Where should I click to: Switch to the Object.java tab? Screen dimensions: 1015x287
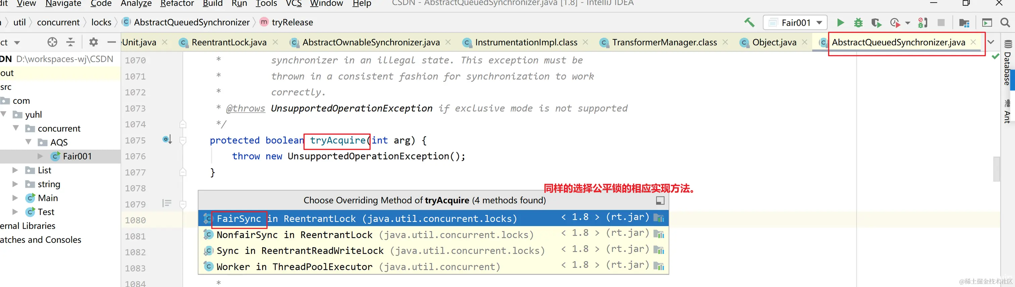pyautogui.click(x=774, y=42)
